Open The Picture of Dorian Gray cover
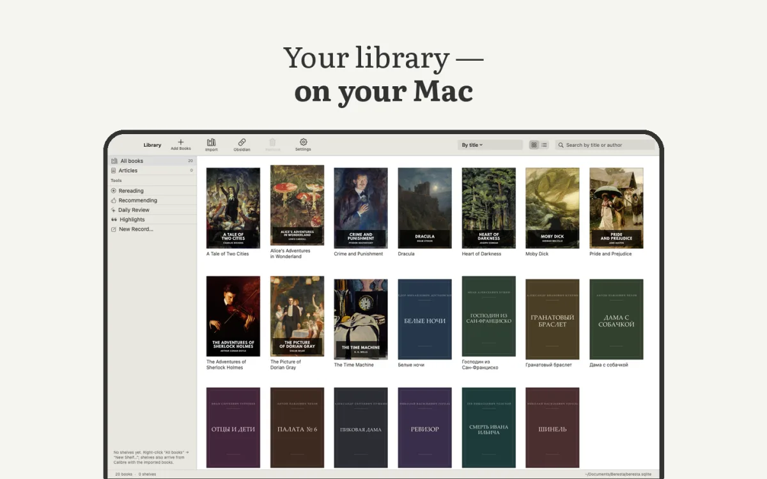Image resolution: width=767 pixels, height=479 pixels. pyautogui.click(x=297, y=316)
